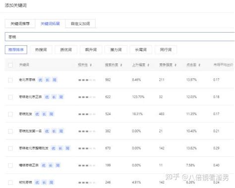Click 长 tag in row with heat 199
This screenshot has height=188, width=235.
point(51,165)
